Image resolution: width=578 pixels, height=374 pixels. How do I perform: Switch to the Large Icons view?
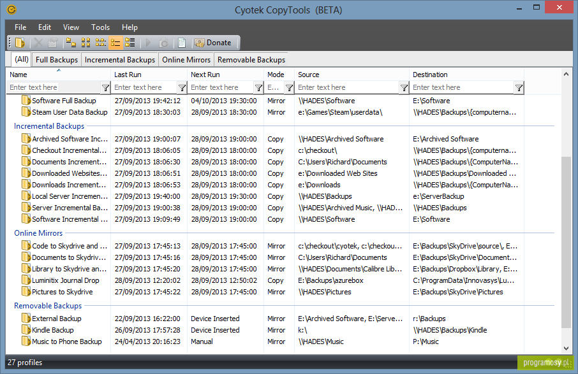click(x=71, y=43)
